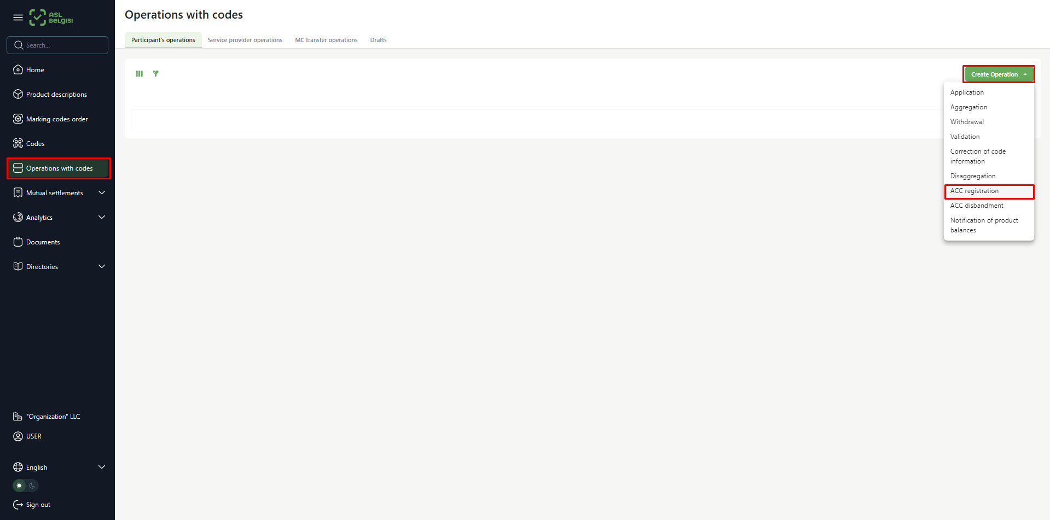The height and width of the screenshot is (520, 1050).
Task: Open the table filter icon
Action: [x=156, y=74]
